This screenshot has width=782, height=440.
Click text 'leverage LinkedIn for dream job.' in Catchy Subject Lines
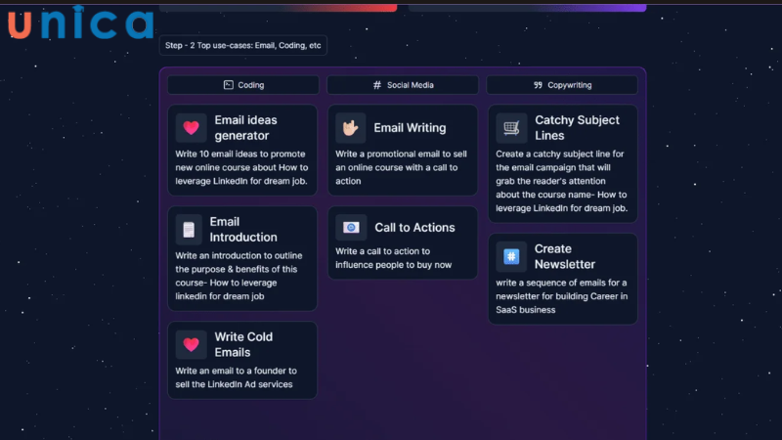tap(561, 208)
